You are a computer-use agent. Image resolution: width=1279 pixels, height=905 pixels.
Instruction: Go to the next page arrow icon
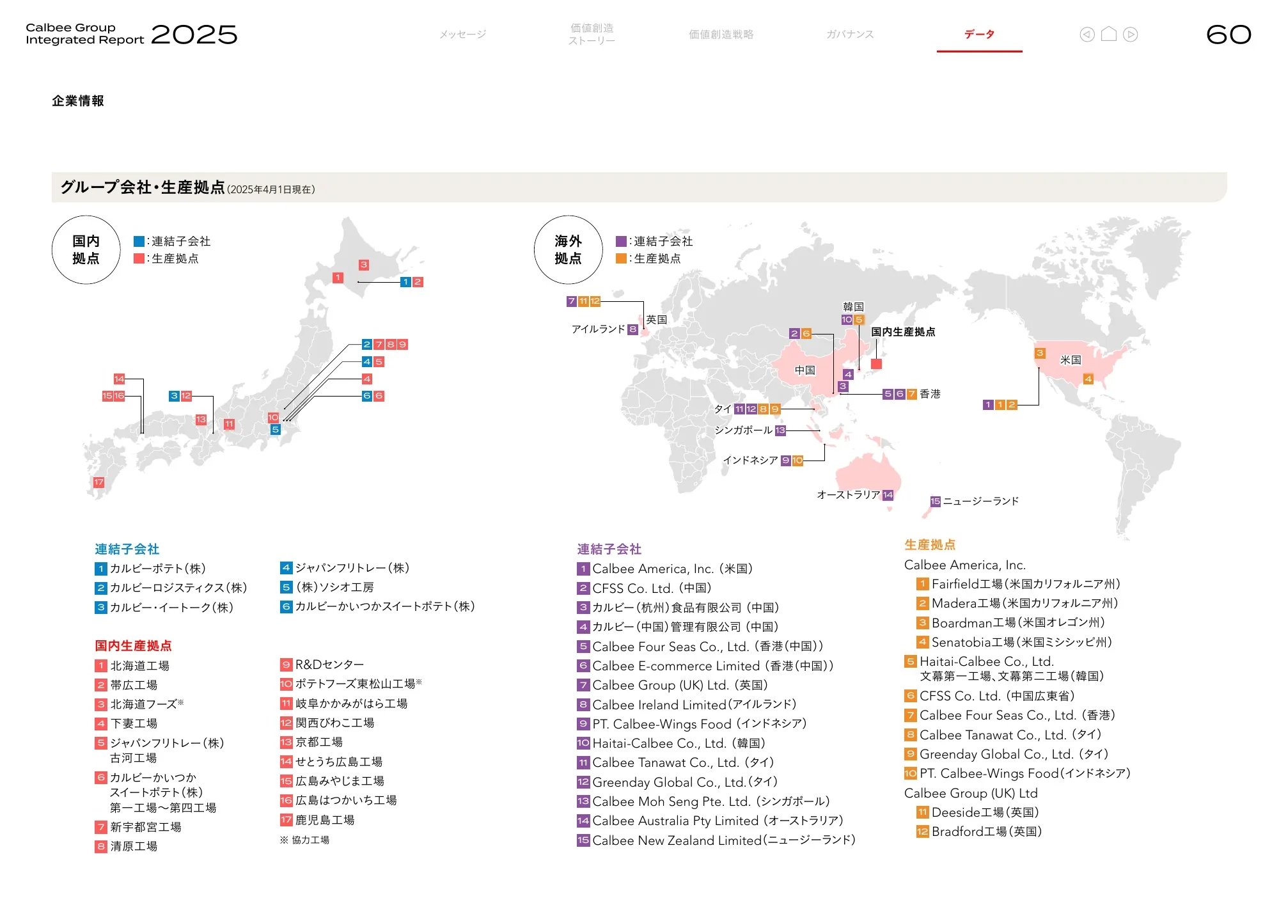click(x=1130, y=35)
